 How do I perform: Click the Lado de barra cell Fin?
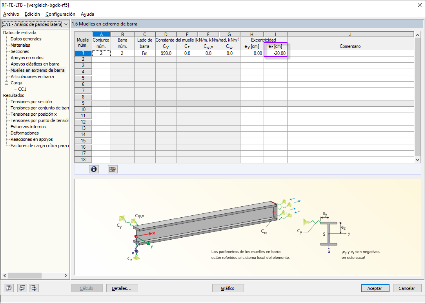tap(145, 53)
